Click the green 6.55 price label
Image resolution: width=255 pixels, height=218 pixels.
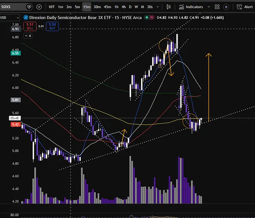pyautogui.click(x=15, y=53)
